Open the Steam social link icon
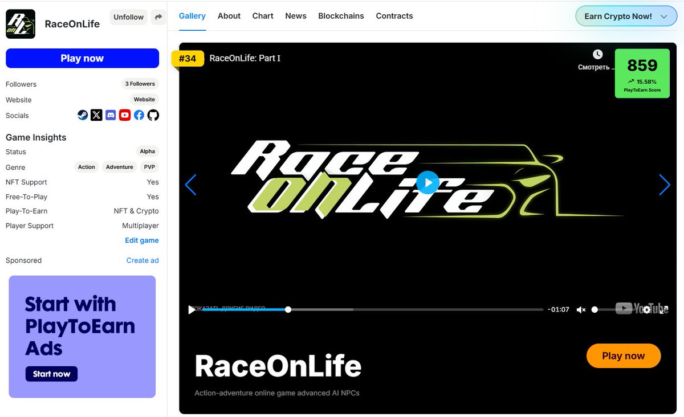 pos(83,115)
